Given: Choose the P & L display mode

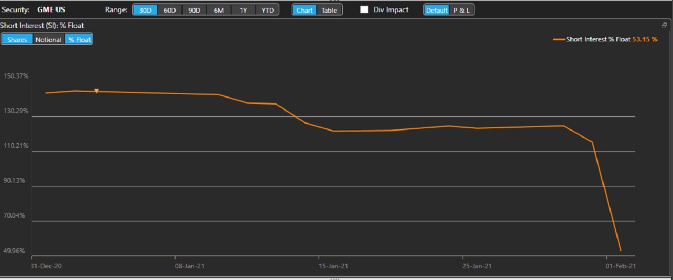Looking at the screenshot, I should click(462, 10).
